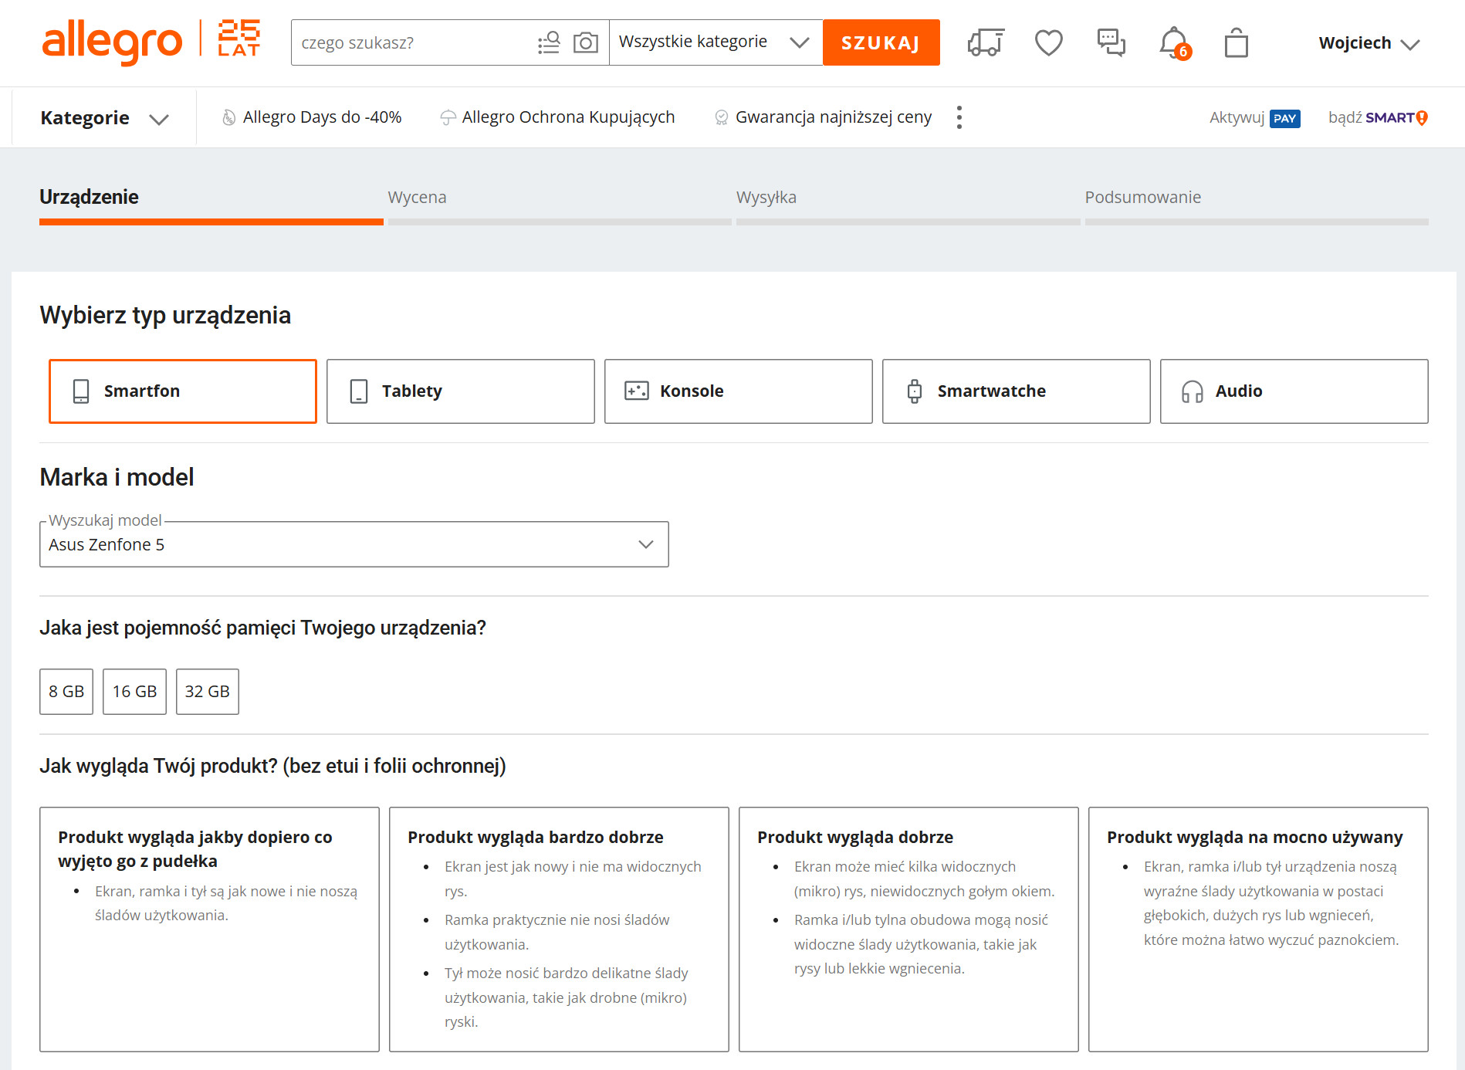
Task: Switch to the Wycena step tab
Action: [x=417, y=198]
